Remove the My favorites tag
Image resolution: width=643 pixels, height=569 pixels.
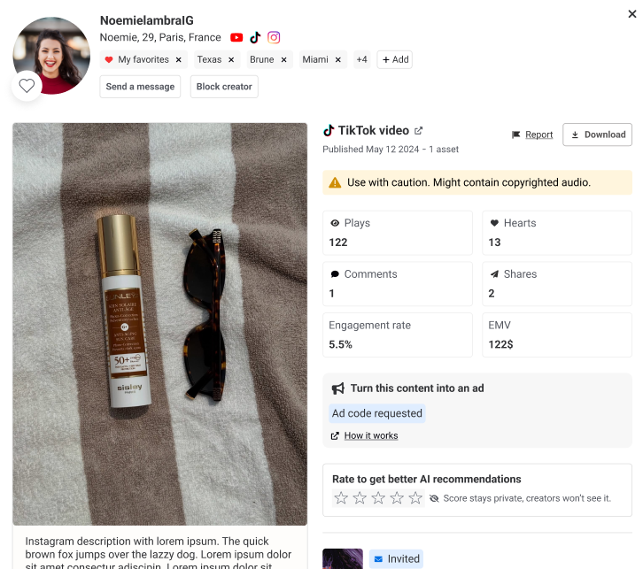coord(178,59)
